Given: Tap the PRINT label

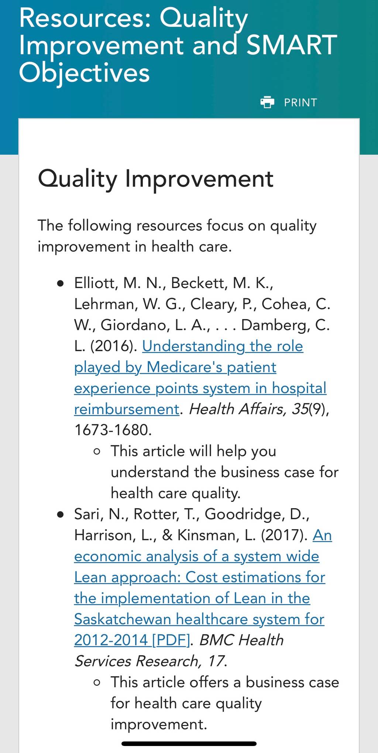Looking at the screenshot, I should click(x=300, y=103).
